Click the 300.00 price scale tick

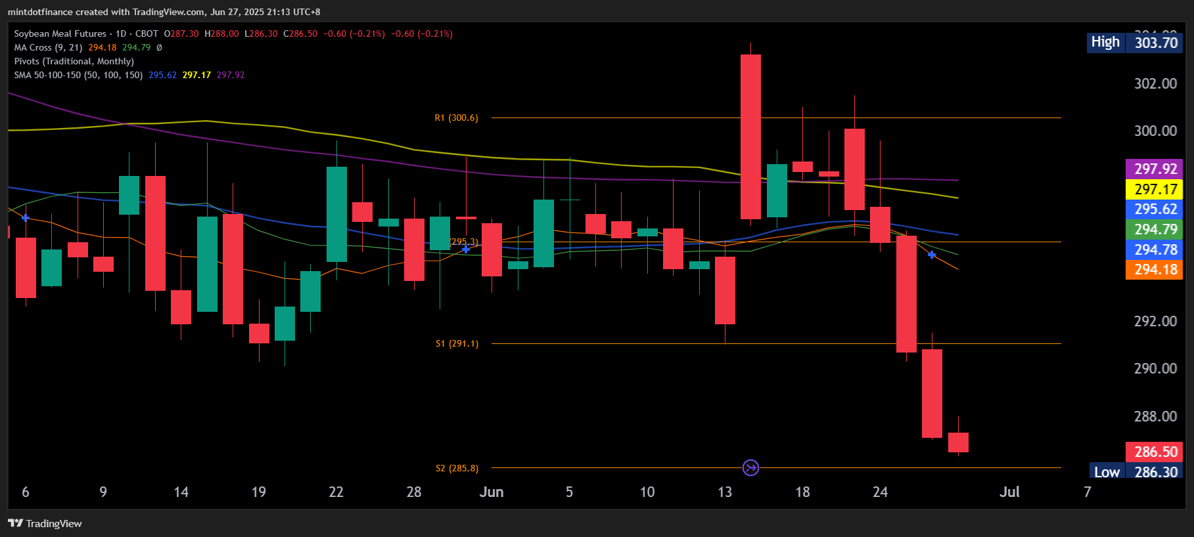pos(1155,131)
